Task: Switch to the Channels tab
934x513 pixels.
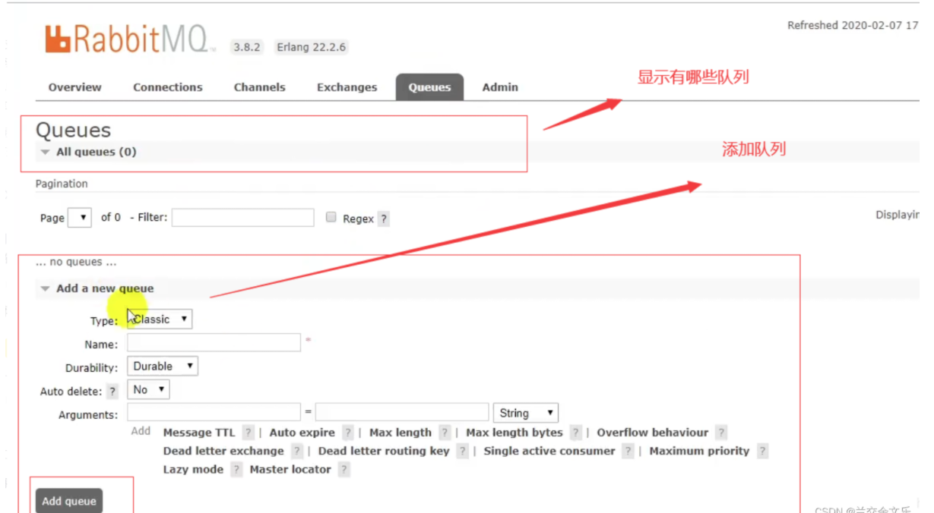Action: [260, 87]
